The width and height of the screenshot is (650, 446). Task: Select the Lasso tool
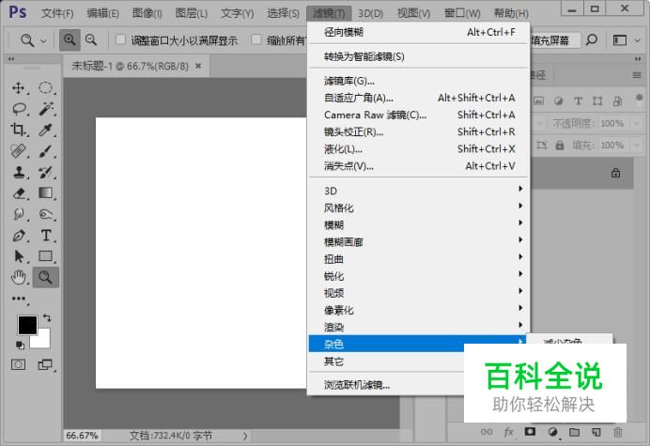click(x=19, y=109)
